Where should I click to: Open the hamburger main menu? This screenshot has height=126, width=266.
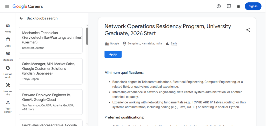click(7, 6)
